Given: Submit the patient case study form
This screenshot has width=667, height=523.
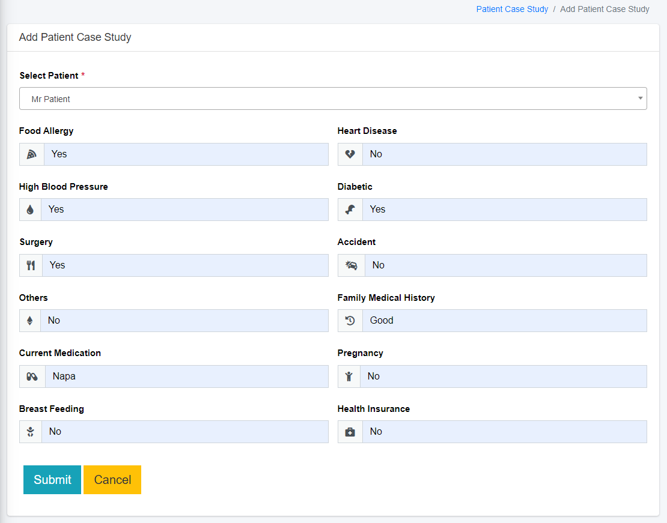Looking at the screenshot, I should [x=52, y=480].
